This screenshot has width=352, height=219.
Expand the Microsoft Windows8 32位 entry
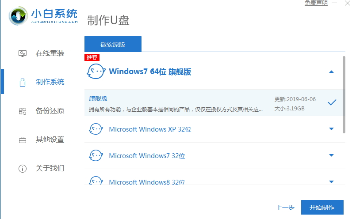tap(332, 181)
